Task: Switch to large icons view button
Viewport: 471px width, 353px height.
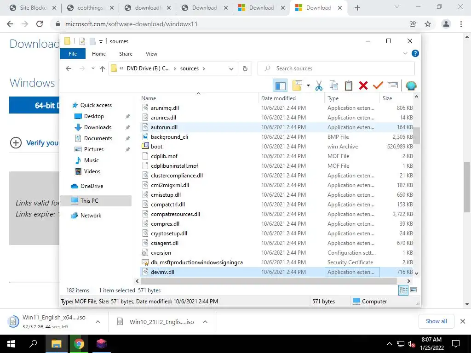Action: click(x=414, y=290)
